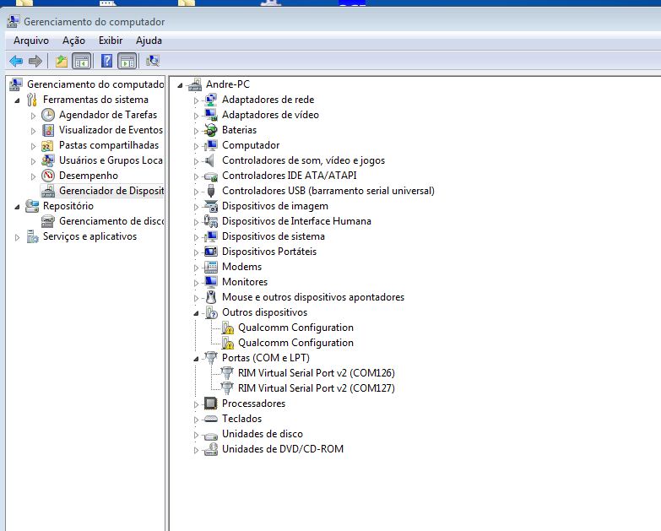Viewport: 661px width, 531px height.
Task: Select the second Qualcomm Configuration device
Action: (x=295, y=343)
